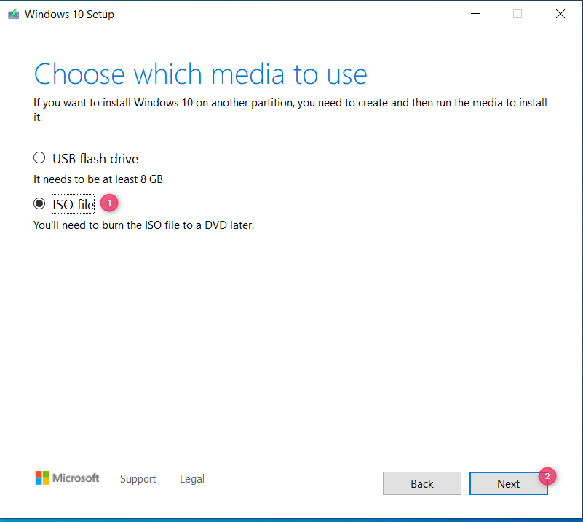Open the Support link
Viewport: 583px width, 522px height.
(x=138, y=479)
